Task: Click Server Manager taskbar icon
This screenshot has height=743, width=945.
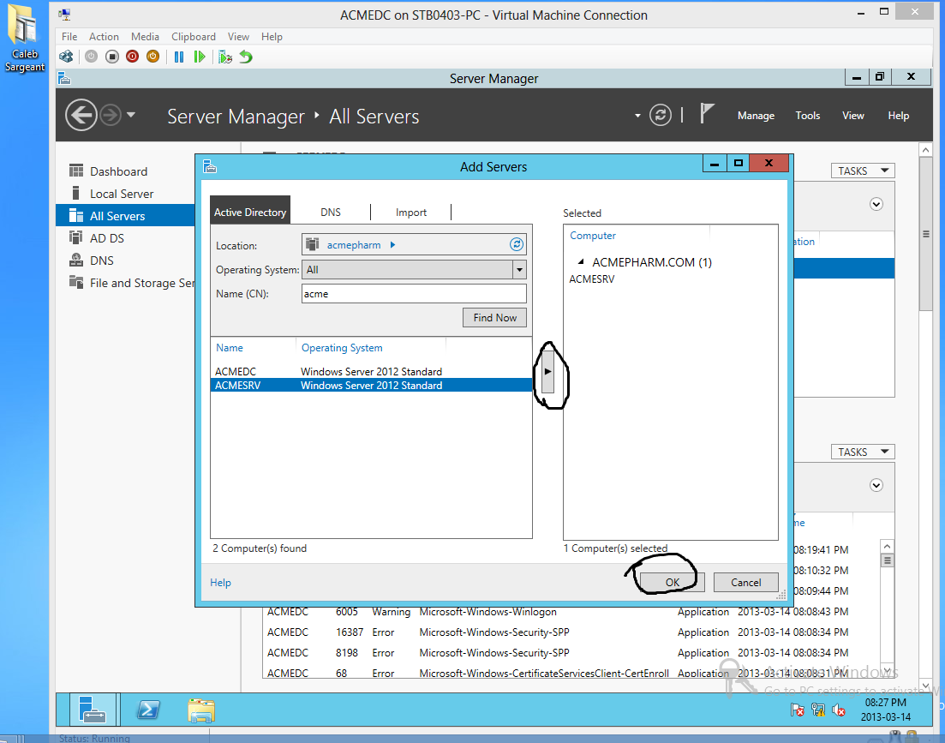Action: (93, 710)
